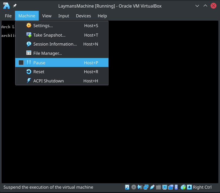
Task: Open the Help menu
Action: 102,16
